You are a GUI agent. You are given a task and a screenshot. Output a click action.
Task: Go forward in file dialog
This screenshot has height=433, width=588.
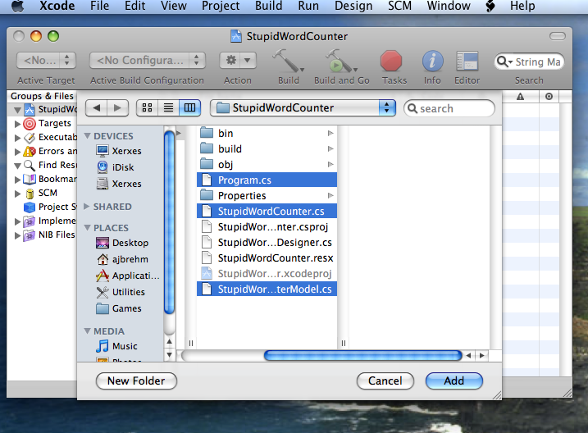[118, 108]
